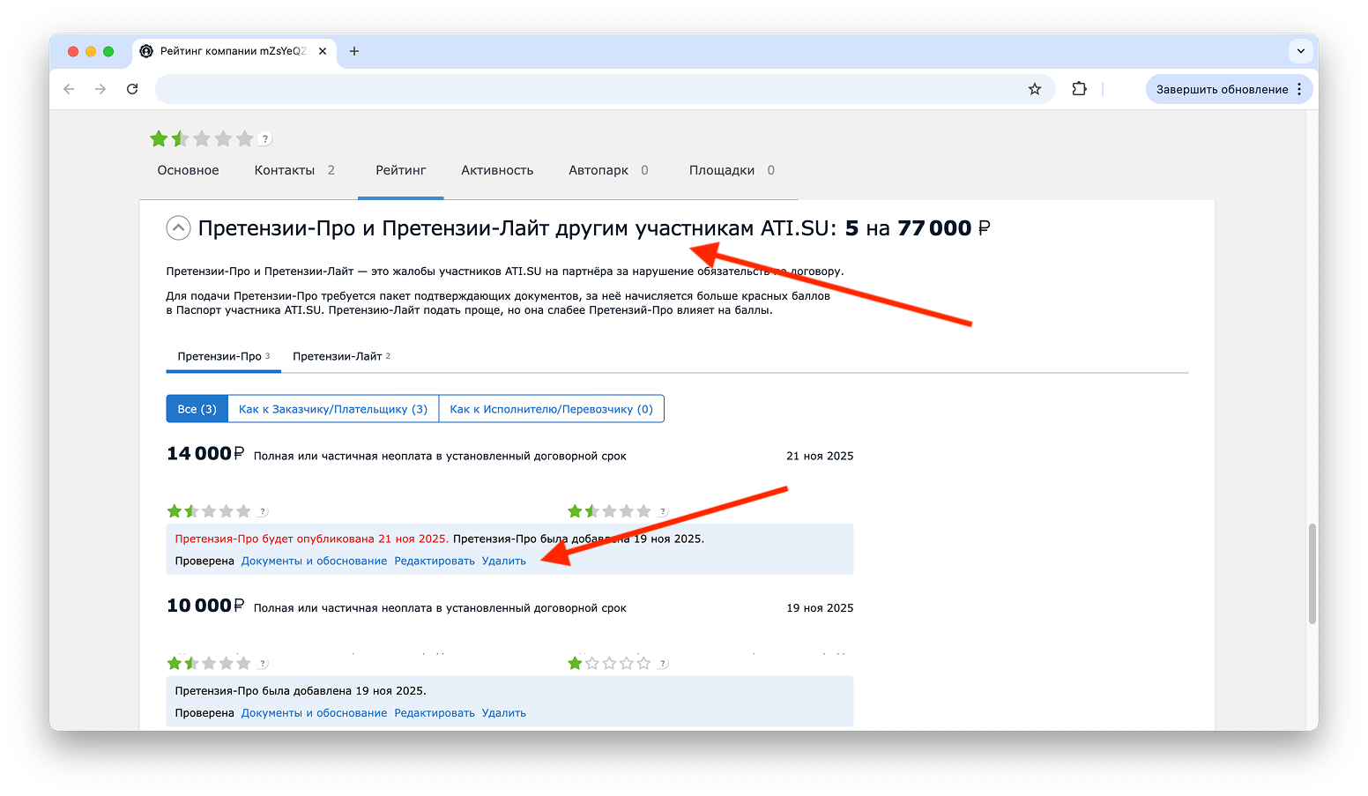Open the extensions puzzle icon
Viewport: 1368px width, 796px height.
[x=1079, y=89]
